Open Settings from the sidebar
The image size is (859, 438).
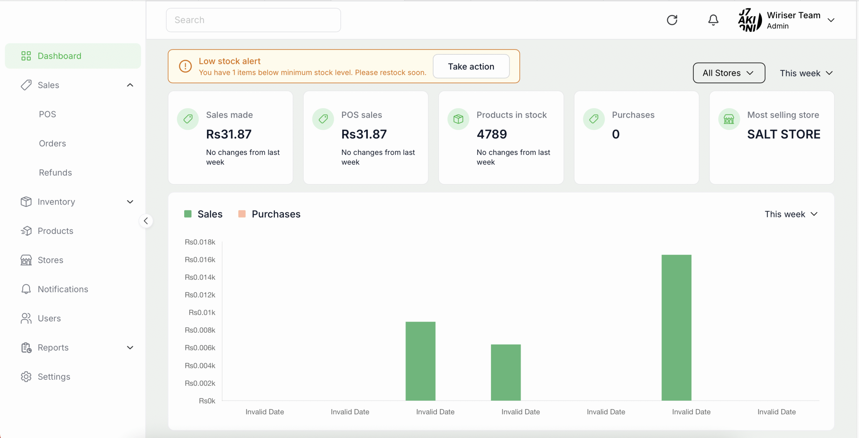(x=54, y=377)
